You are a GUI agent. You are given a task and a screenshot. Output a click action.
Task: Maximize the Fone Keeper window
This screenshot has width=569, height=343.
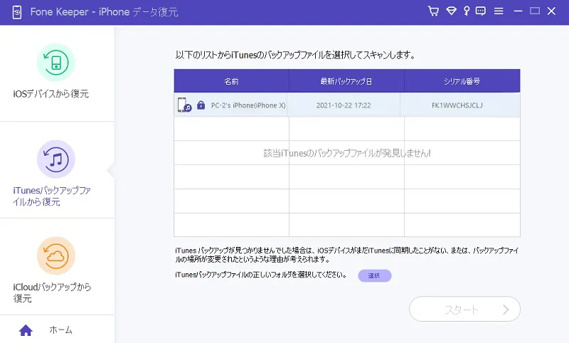pyautogui.click(x=535, y=11)
